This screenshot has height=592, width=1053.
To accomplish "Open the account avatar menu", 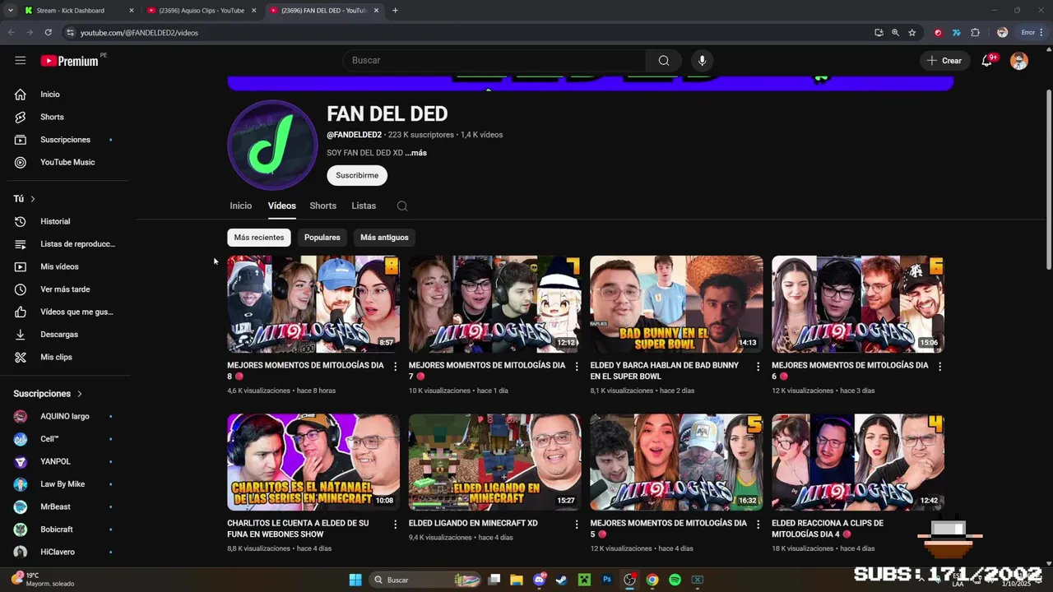I will pos(1019,61).
